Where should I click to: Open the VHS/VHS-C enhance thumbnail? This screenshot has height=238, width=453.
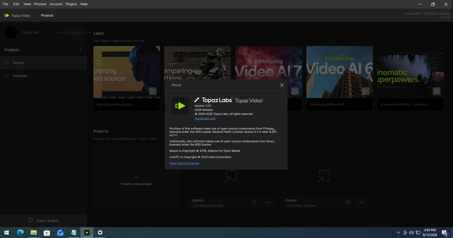coord(410,72)
